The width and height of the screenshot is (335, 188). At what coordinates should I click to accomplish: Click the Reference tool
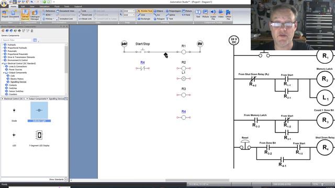click(49, 11)
